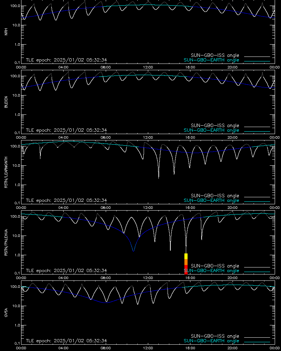Viewport: 281px width, 351px height.
Task: Click SUN-GBO-ISS angle legend in BLEIEN panel
Action: tap(215, 126)
